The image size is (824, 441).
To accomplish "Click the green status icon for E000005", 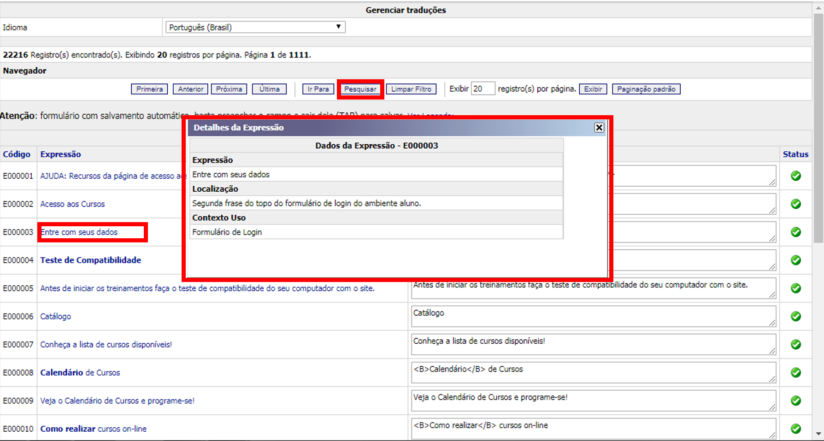I will (795, 288).
